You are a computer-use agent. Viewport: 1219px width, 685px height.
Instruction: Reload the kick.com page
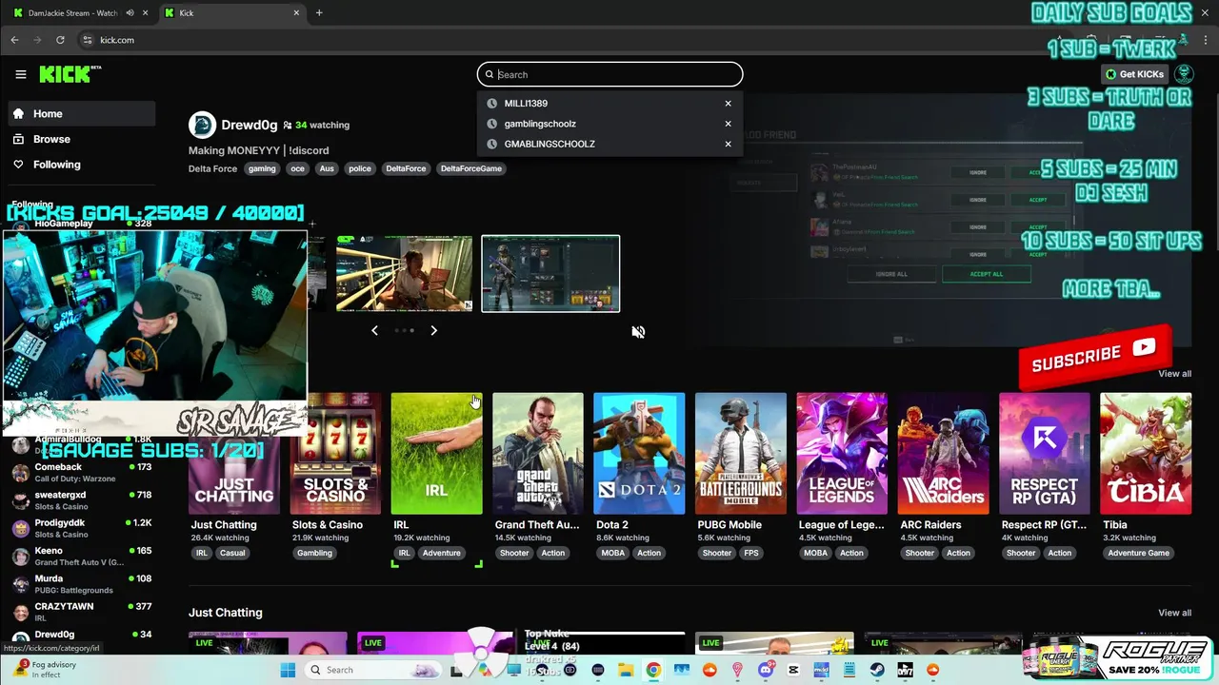coord(60,40)
